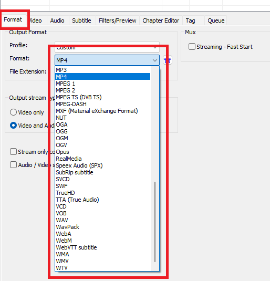The height and width of the screenshot is (281, 270).
Task: Select the Video only radio button
Action: [13, 112]
